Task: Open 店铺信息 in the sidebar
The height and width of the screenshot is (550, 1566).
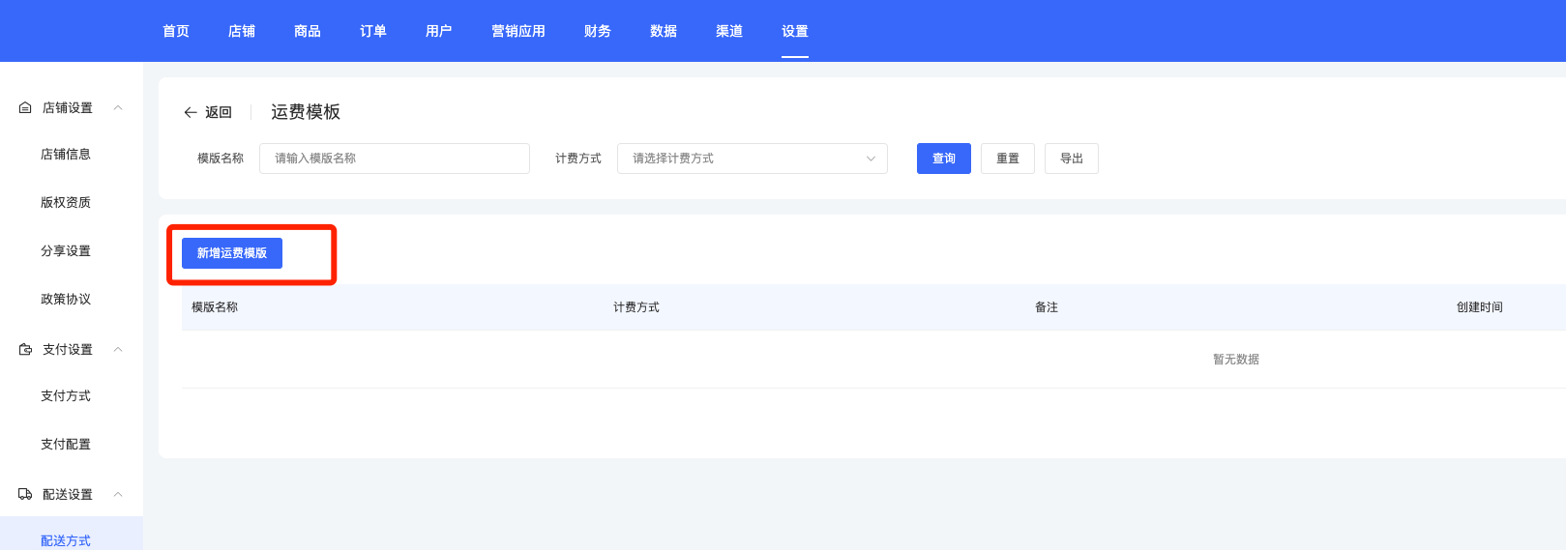Action: coord(66,155)
